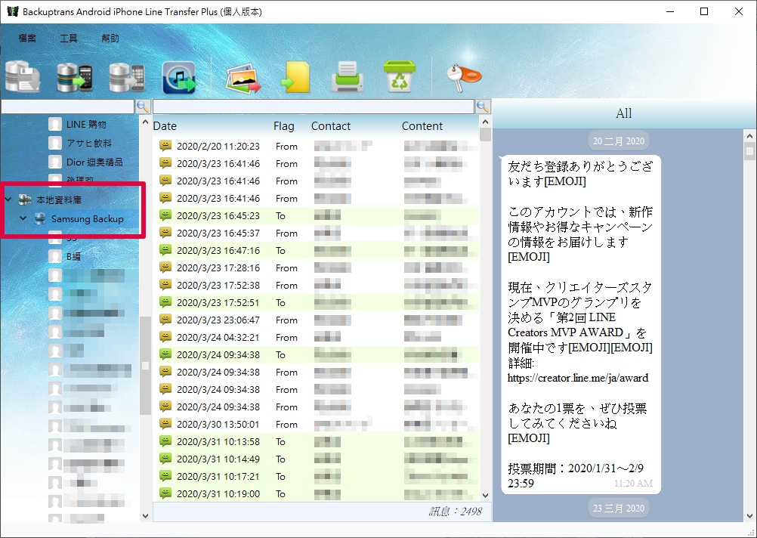Click the transfer database to Android icon
Viewport: 757px width, 538px height.
click(x=74, y=77)
